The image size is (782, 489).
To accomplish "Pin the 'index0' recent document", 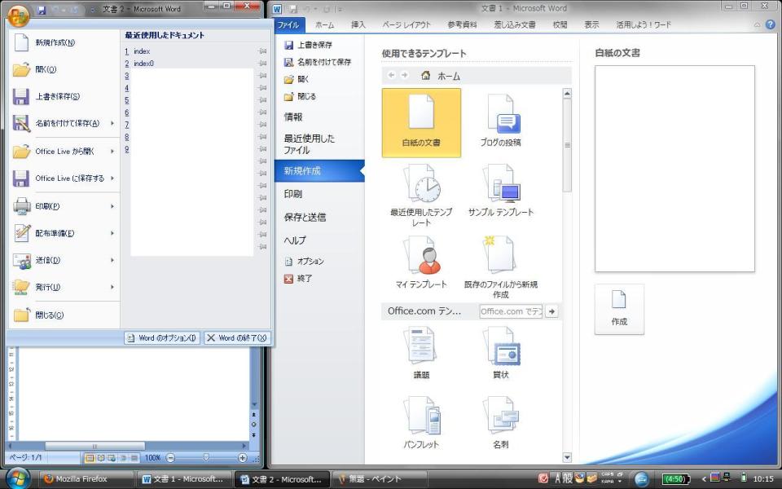I will 262,64.
